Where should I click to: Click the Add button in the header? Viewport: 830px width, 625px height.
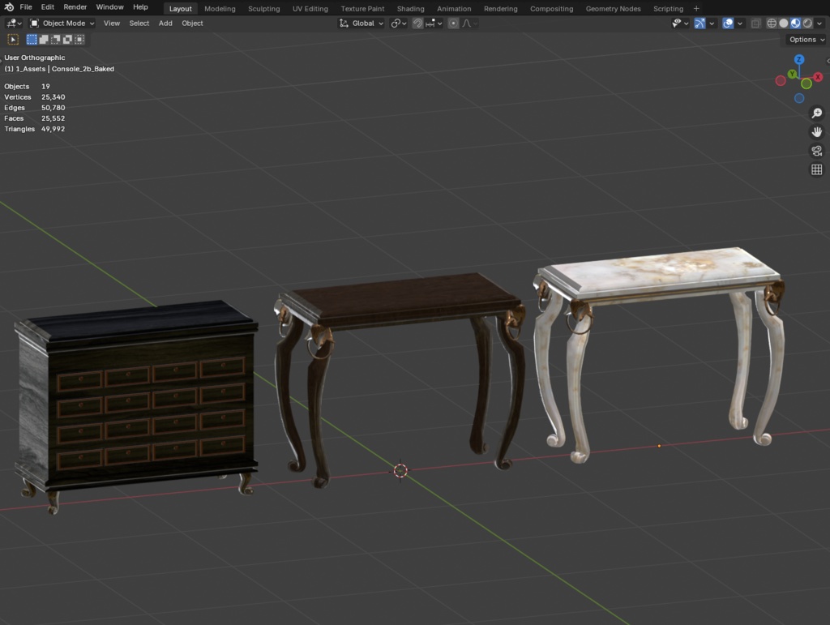pyautogui.click(x=165, y=23)
